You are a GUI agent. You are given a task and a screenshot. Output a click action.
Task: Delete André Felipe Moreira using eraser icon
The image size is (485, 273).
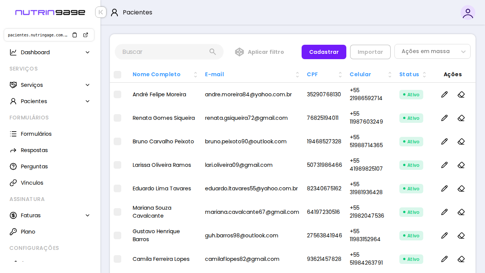tap(461, 94)
